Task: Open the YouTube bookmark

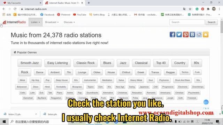Action: [80, 15]
